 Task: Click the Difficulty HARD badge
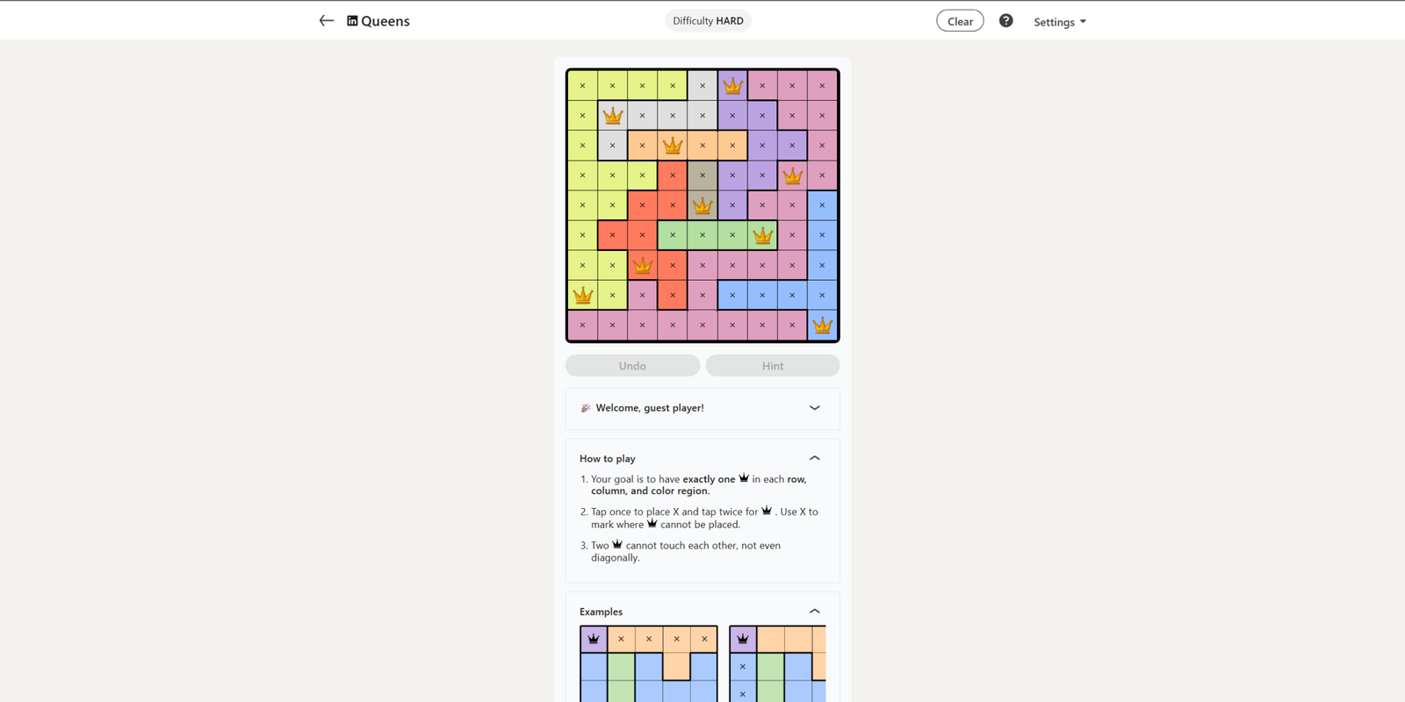pos(708,21)
